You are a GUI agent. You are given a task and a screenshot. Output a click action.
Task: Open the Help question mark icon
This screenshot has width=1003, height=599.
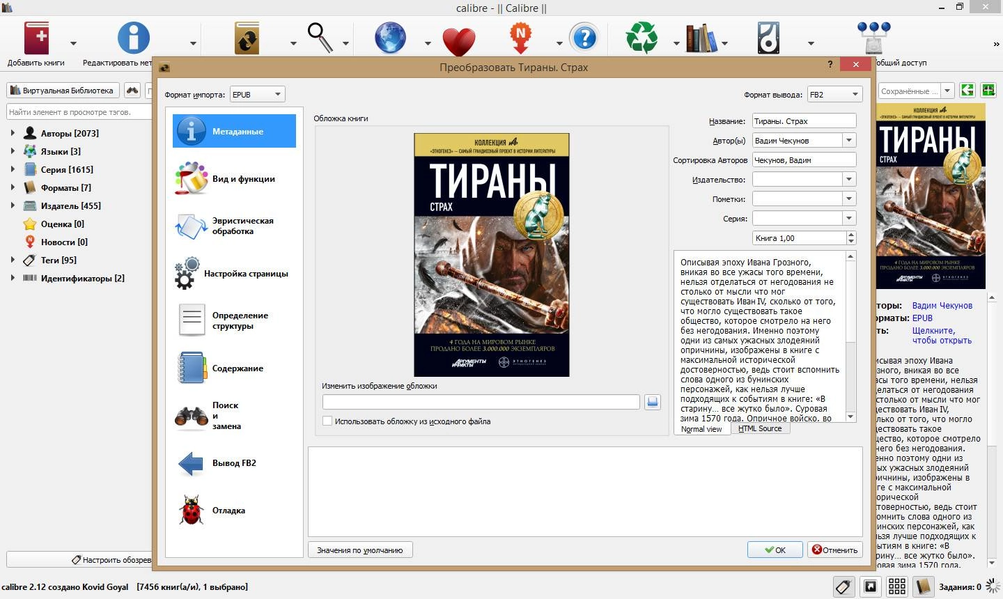(584, 38)
